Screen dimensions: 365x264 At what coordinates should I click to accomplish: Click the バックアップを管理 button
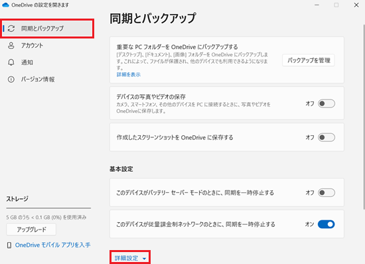tap(309, 60)
